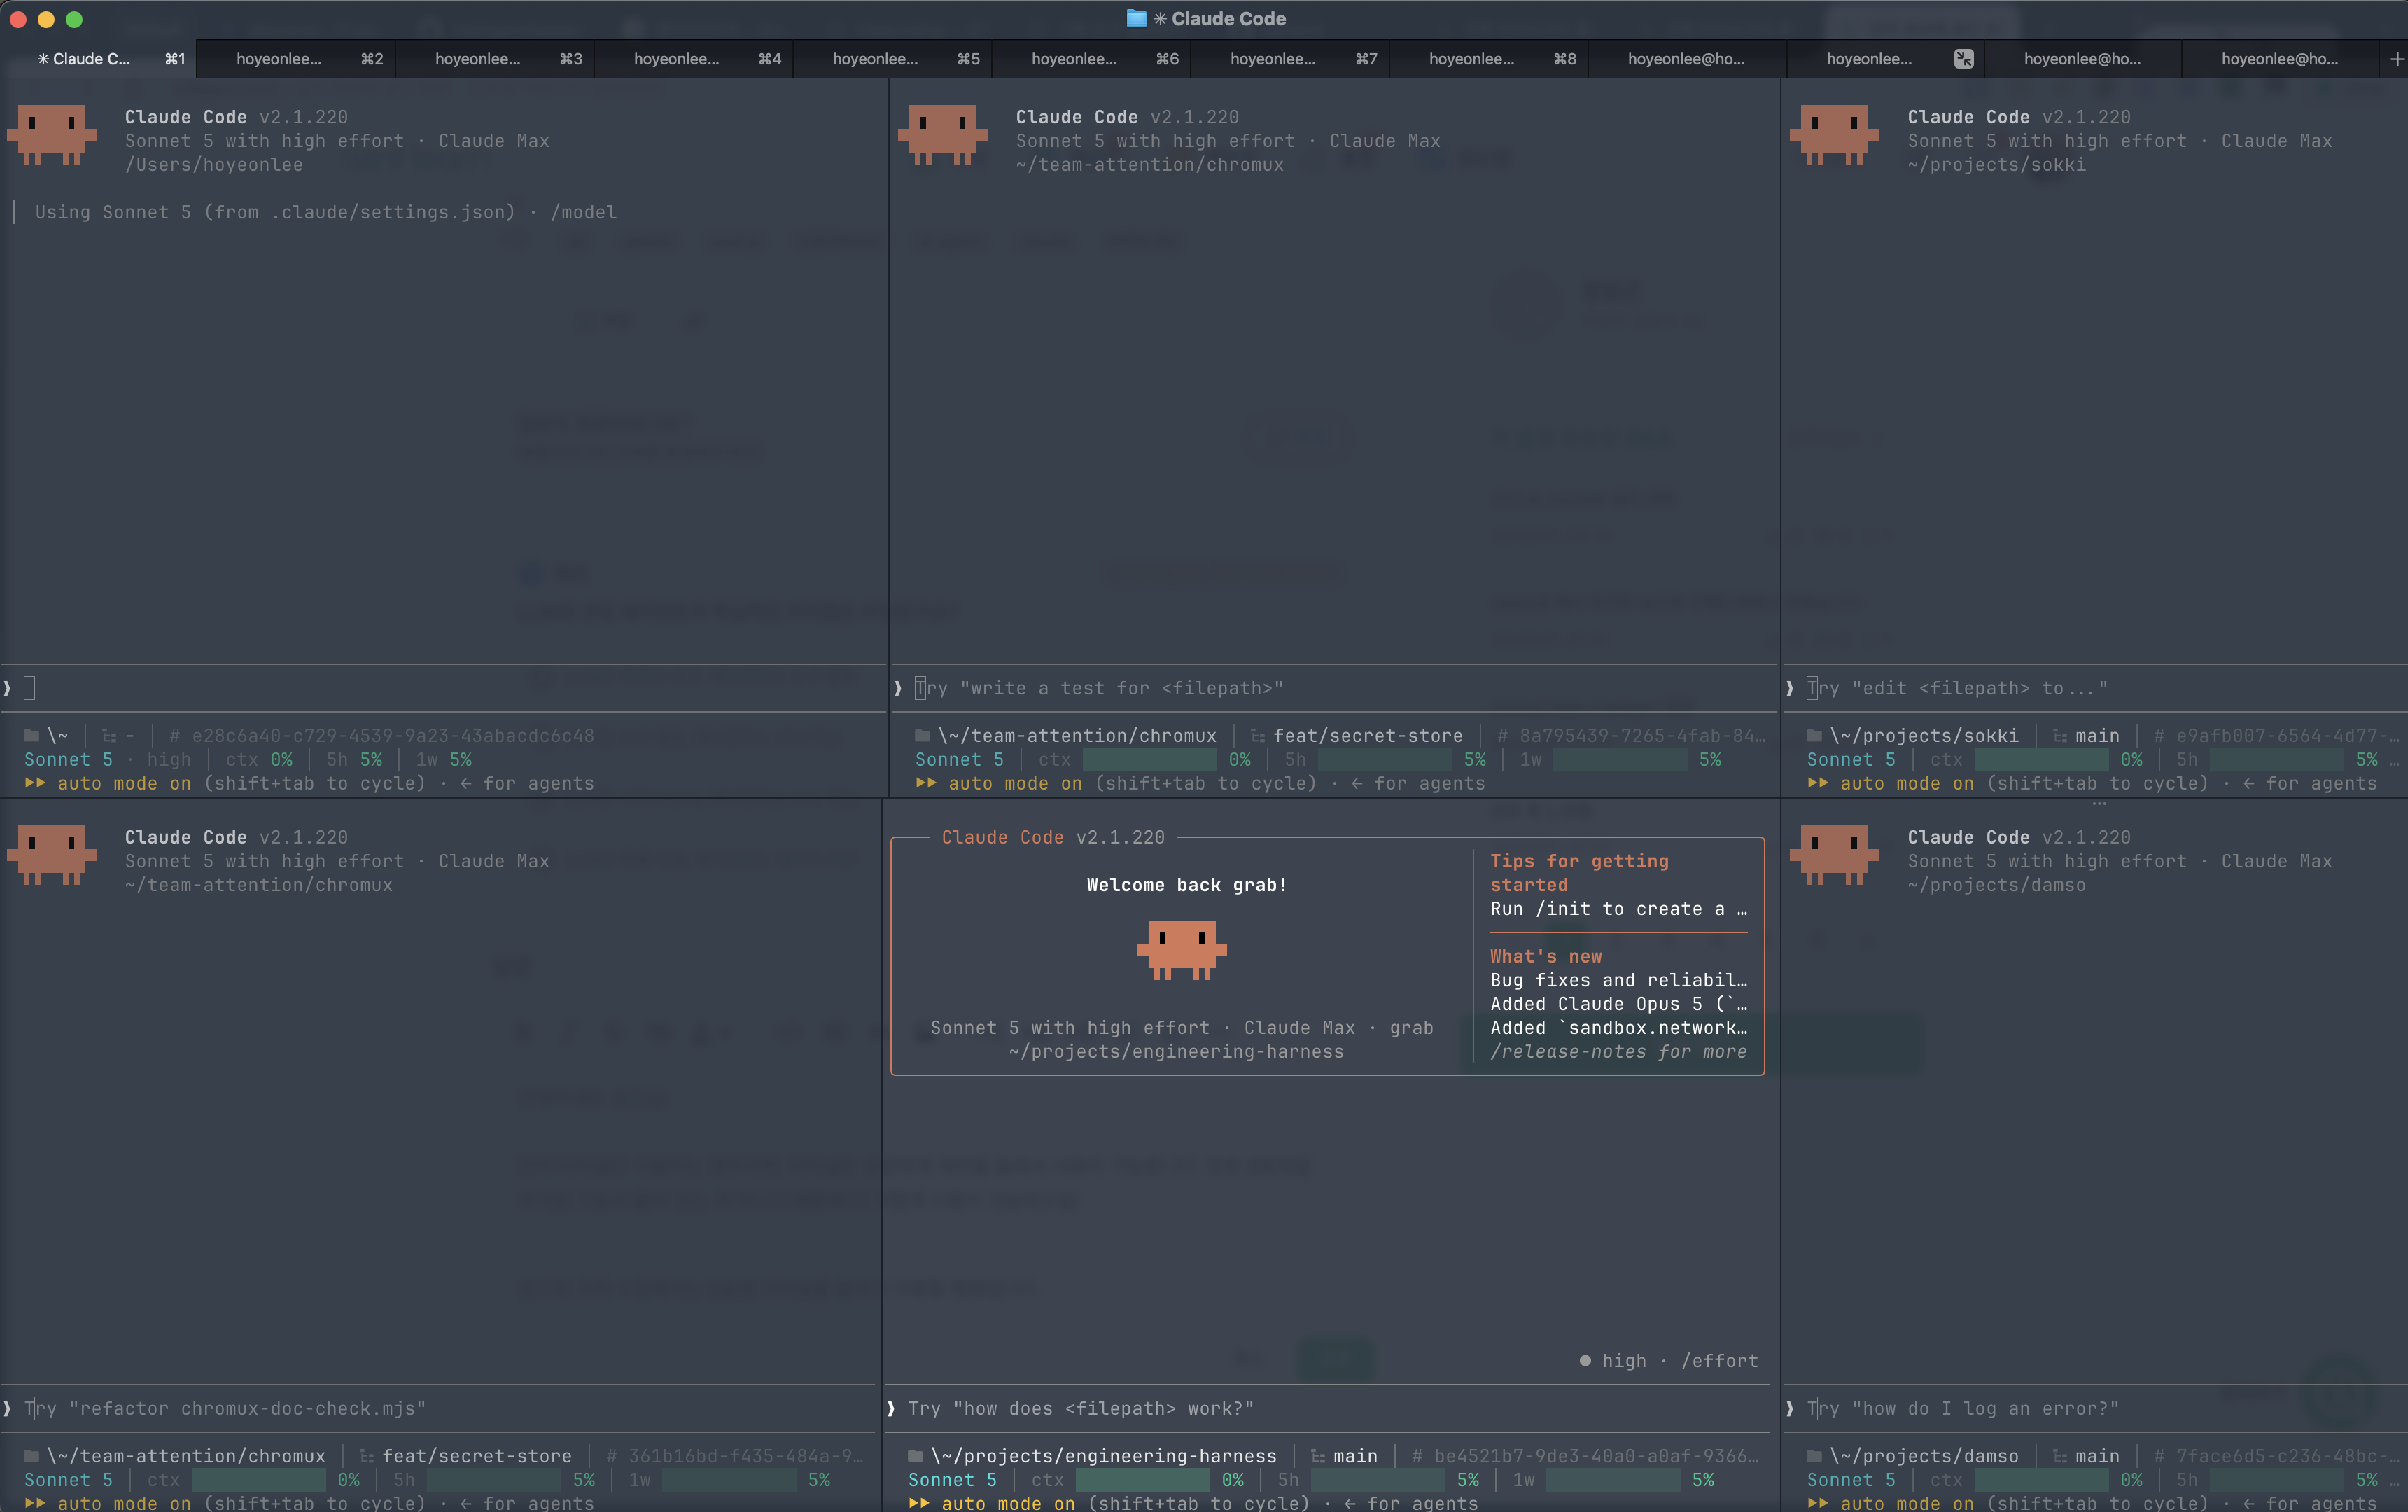Screen dimensions: 2408x1512
Task: Toggle auto mode below the 361b16bd session line
Action: [x=108, y=1503]
